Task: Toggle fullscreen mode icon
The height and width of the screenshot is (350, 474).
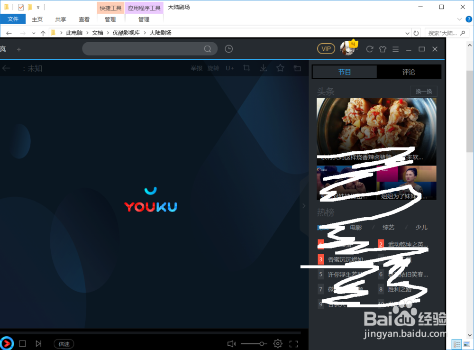Action: pos(293,344)
